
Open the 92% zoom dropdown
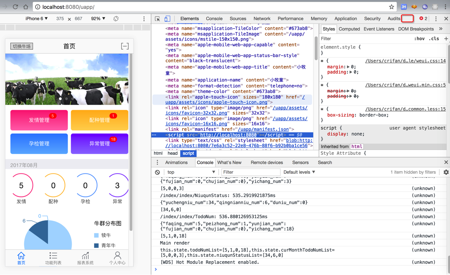tap(98, 19)
